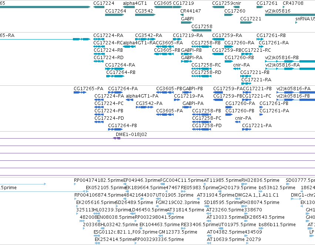Viewport: 315px width, 245px height.
Task: Select the CG17224-RA transcript glyph
Action: (x=99, y=39)
